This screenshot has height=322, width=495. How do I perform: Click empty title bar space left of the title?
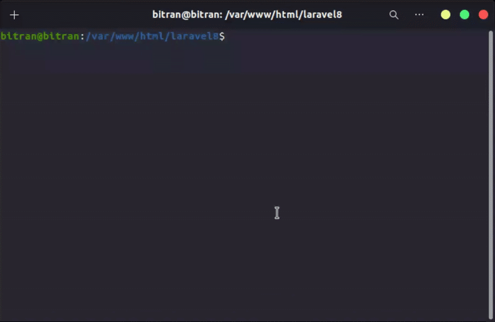[x=85, y=15]
